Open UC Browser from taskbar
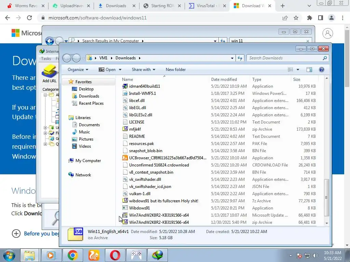 94,255
